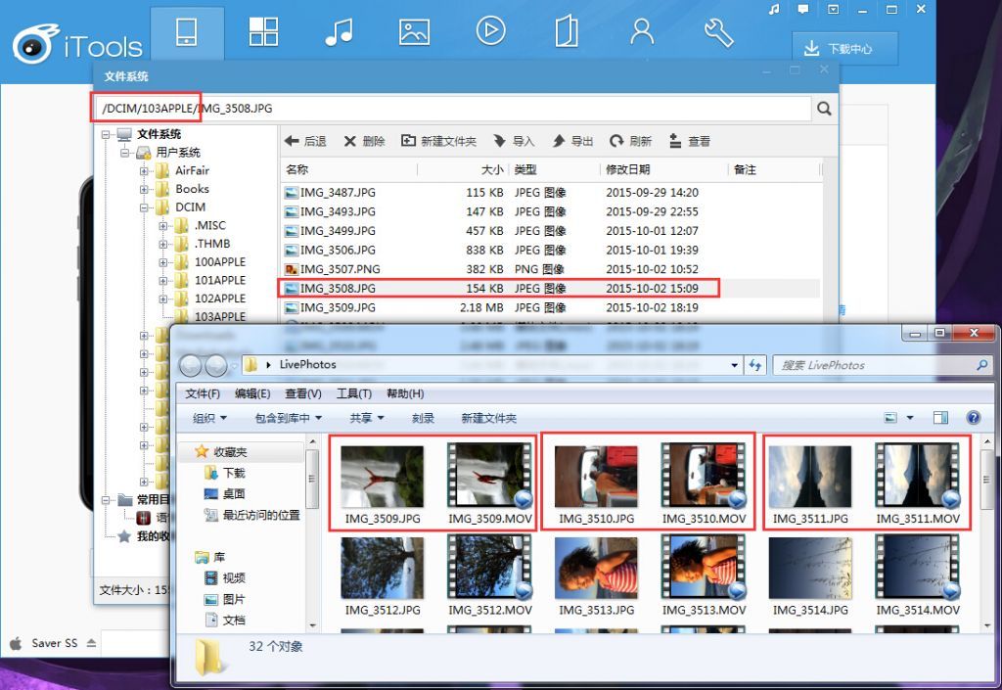Open the 组织 dropdown in Explorer
The height and width of the screenshot is (690, 1002).
point(209,418)
